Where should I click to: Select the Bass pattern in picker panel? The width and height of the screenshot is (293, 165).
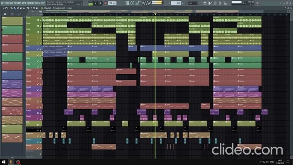(x=12, y=111)
